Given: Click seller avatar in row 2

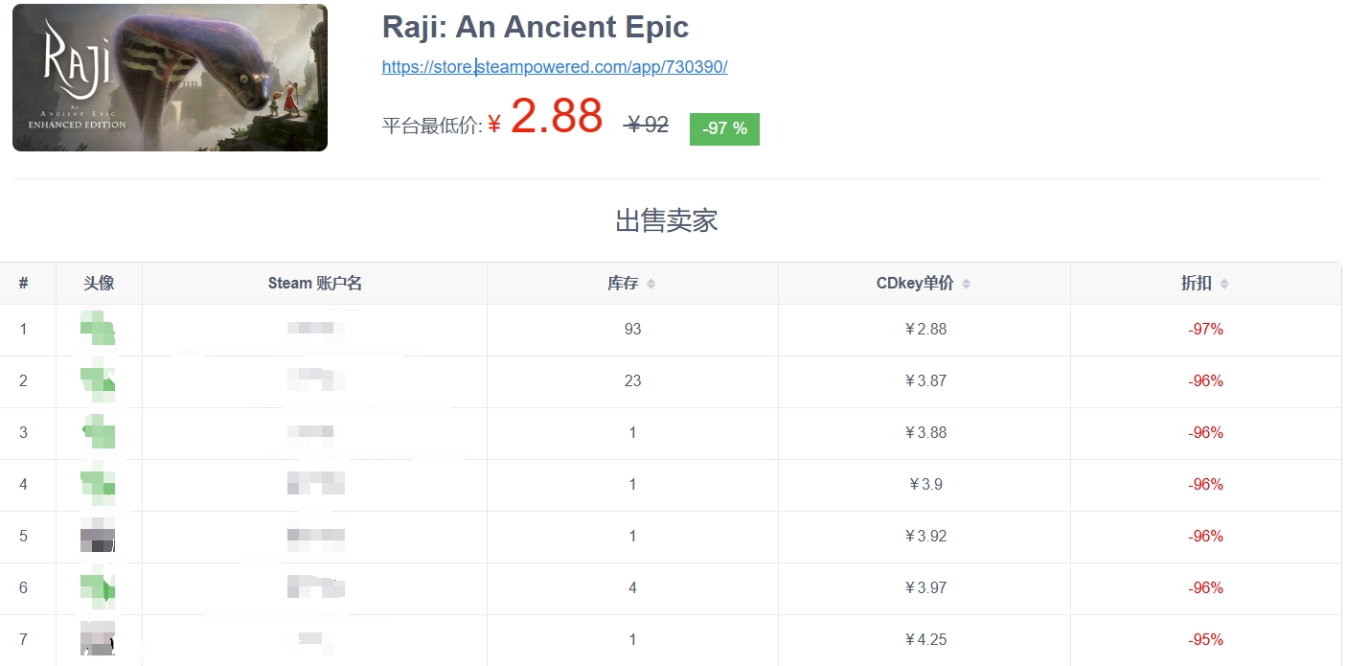Looking at the screenshot, I should (98, 380).
